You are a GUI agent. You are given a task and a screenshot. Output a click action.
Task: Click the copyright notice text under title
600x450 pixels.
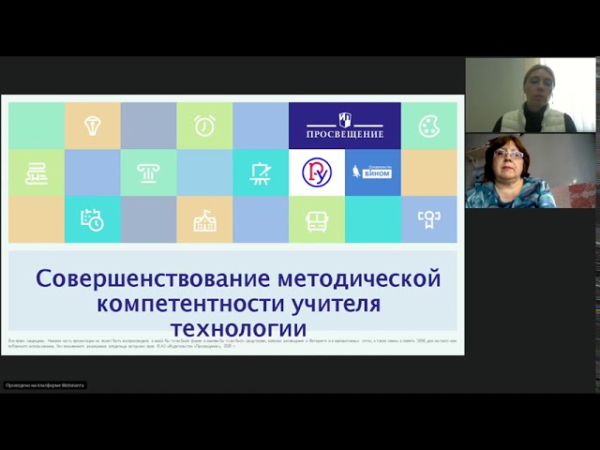[x=232, y=343]
